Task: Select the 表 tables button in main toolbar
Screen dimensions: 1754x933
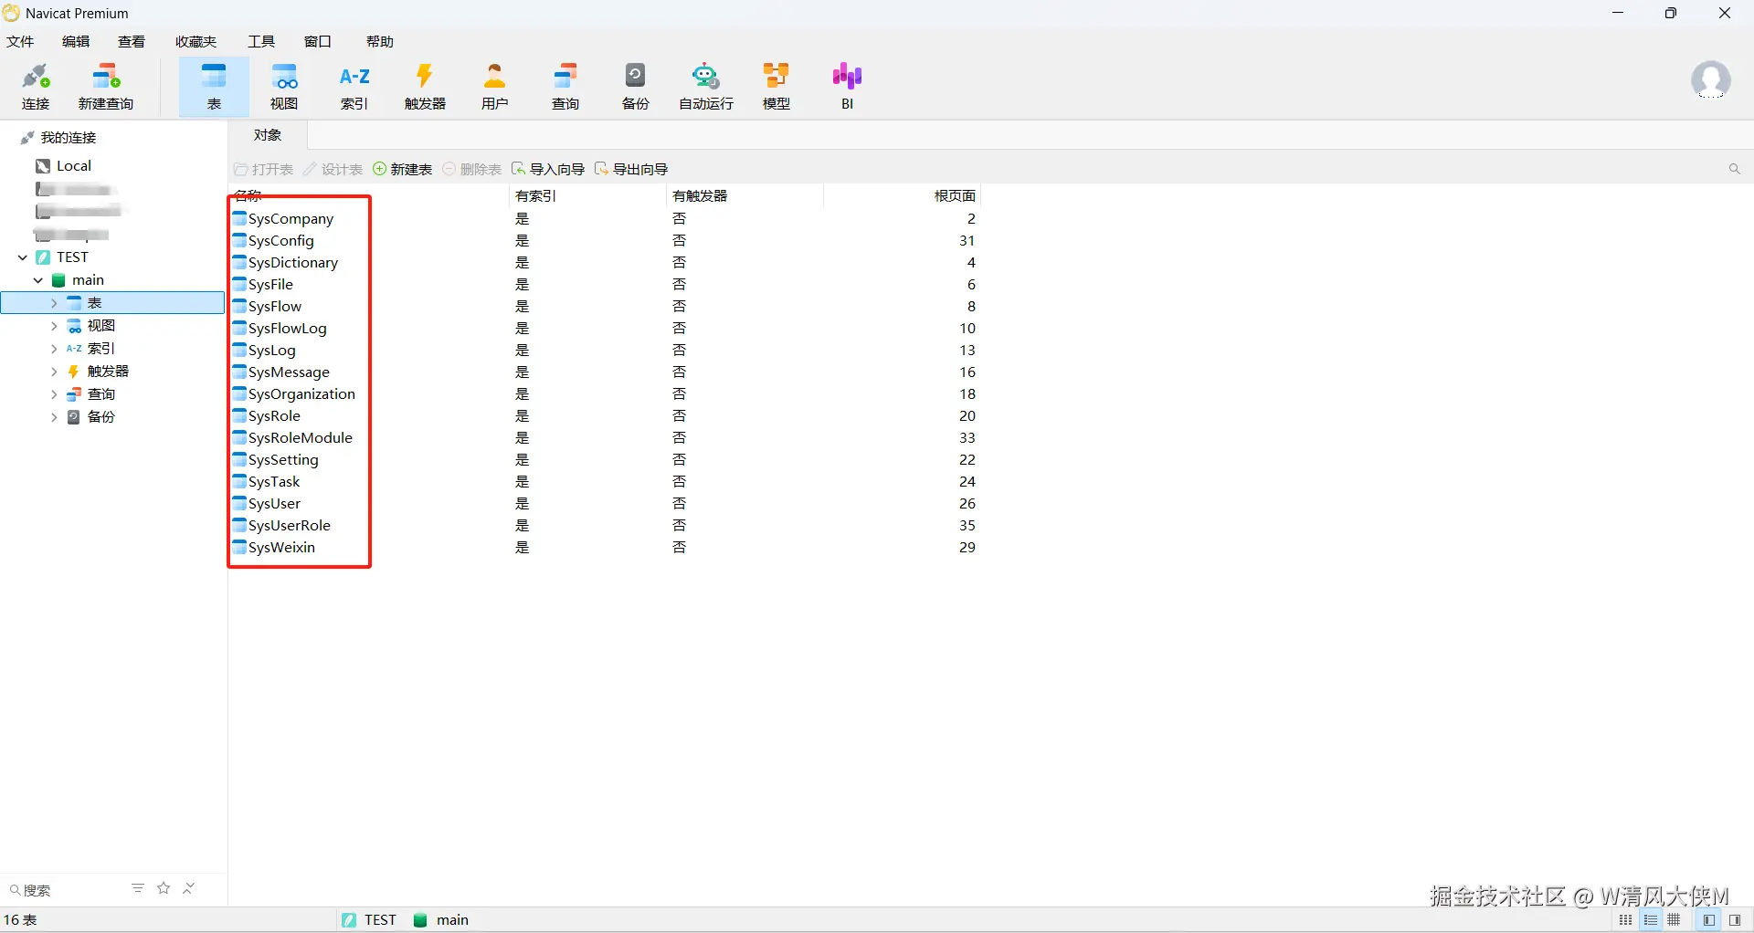Action: click(214, 87)
